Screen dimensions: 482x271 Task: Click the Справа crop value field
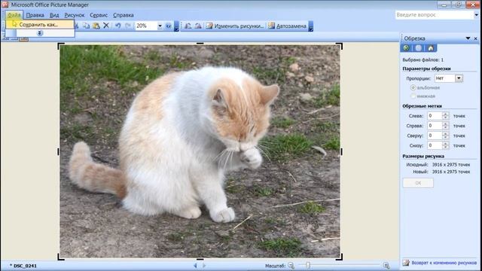pyautogui.click(x=435, y=126)
